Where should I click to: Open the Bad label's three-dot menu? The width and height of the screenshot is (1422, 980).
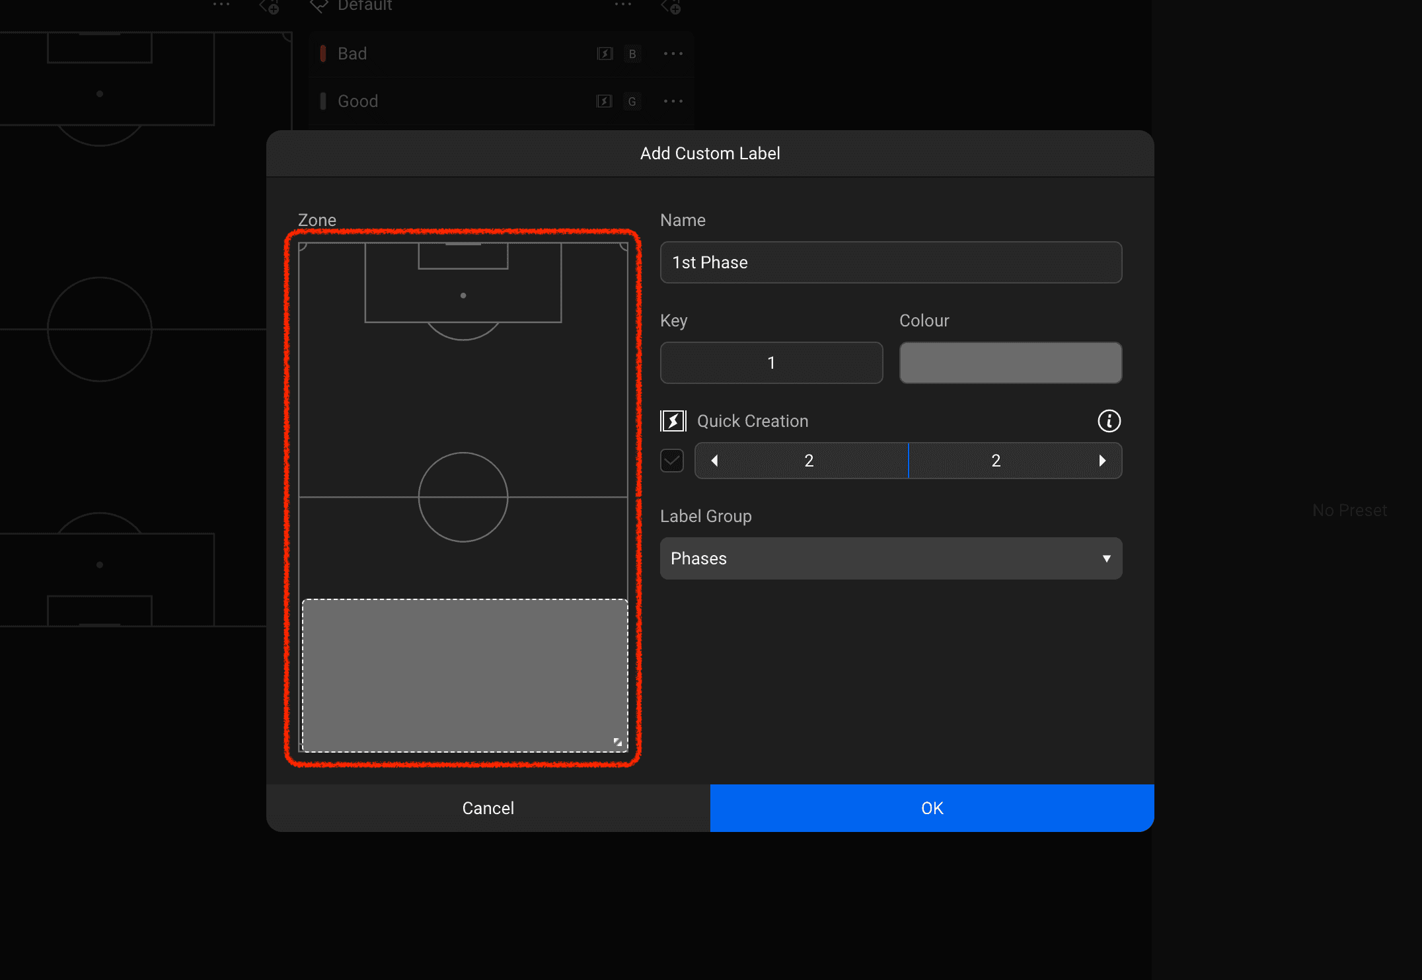[x=673, y=54]
